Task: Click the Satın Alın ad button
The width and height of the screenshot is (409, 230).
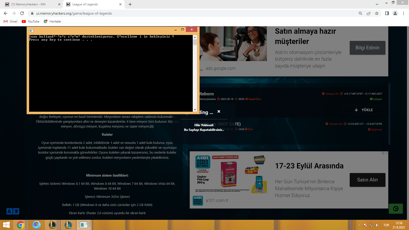Action: click(367, 180)
